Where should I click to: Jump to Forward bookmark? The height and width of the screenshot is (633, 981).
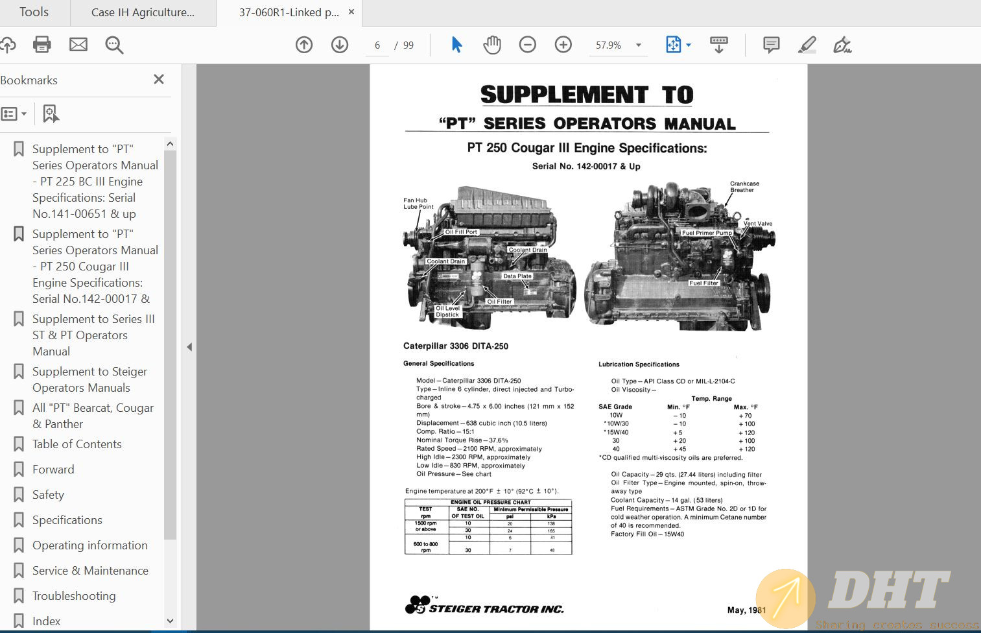pos(53,470)
